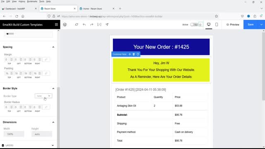265x149 pixels.
Task: Open the shortcode brackets icon
Action: tap(99, 24)
